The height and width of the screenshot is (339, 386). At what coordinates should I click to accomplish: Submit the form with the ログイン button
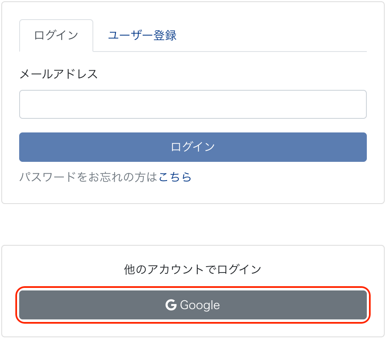(193, 147)
